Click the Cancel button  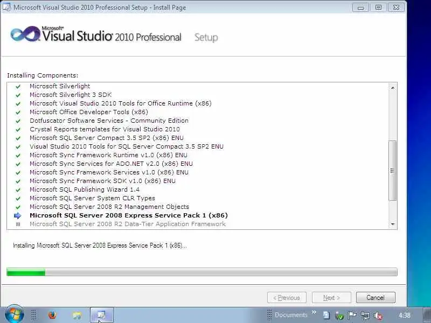[x=376, y=298]
